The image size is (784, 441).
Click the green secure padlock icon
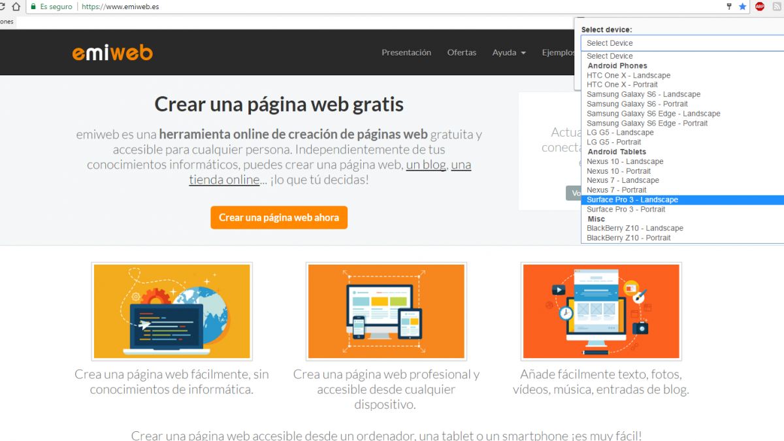click(x=33, y=7)
